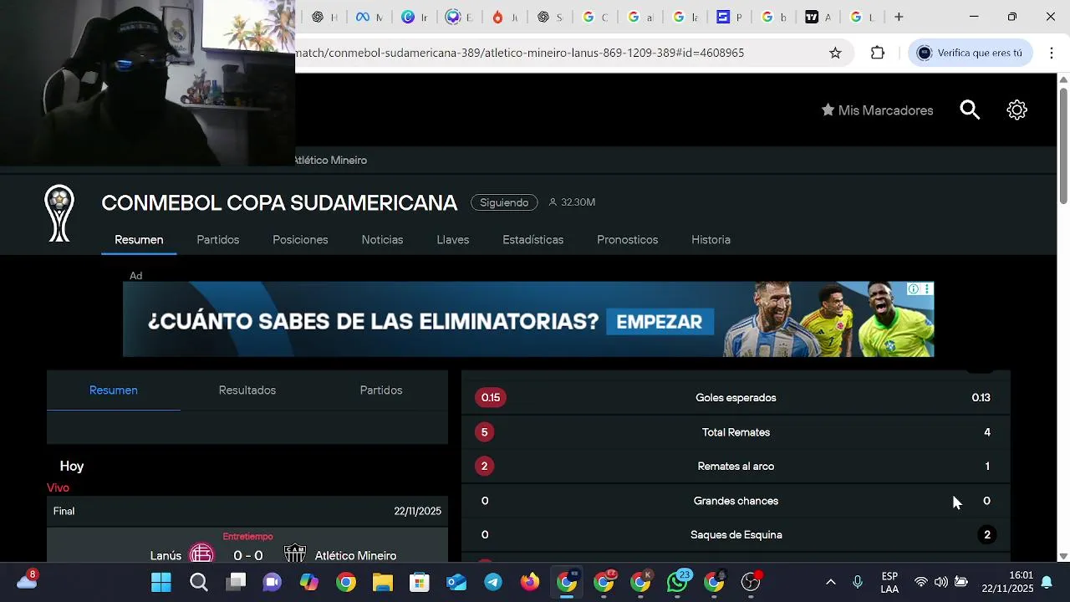
Task: Click the scrollbar down arrow
Action: pos(1063,556)
